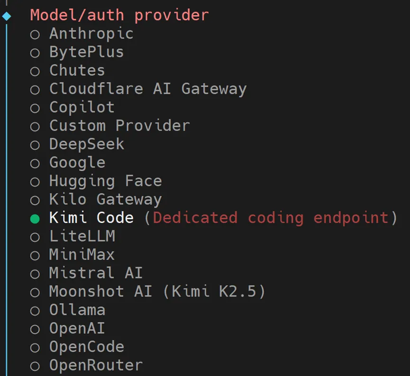The height and width of the screenshot is (376, 410).
Task: Choose the BytePlus provider option
Action: coord(35,53)
